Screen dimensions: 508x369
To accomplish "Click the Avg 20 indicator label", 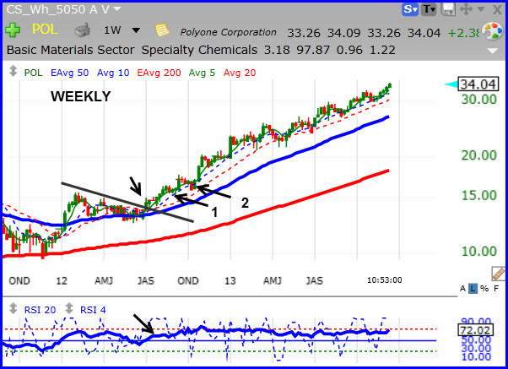I will point(240,73).
